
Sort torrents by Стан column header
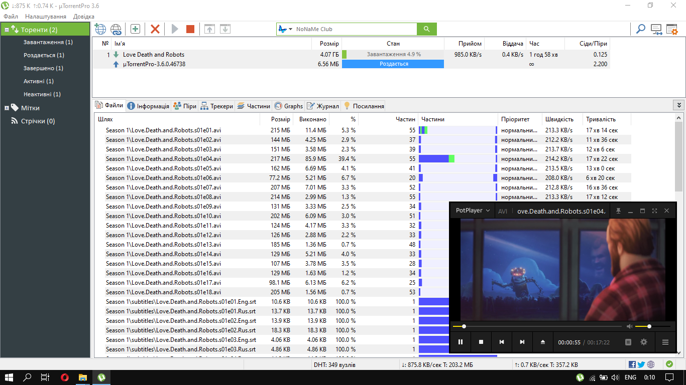tap(393, 44)
